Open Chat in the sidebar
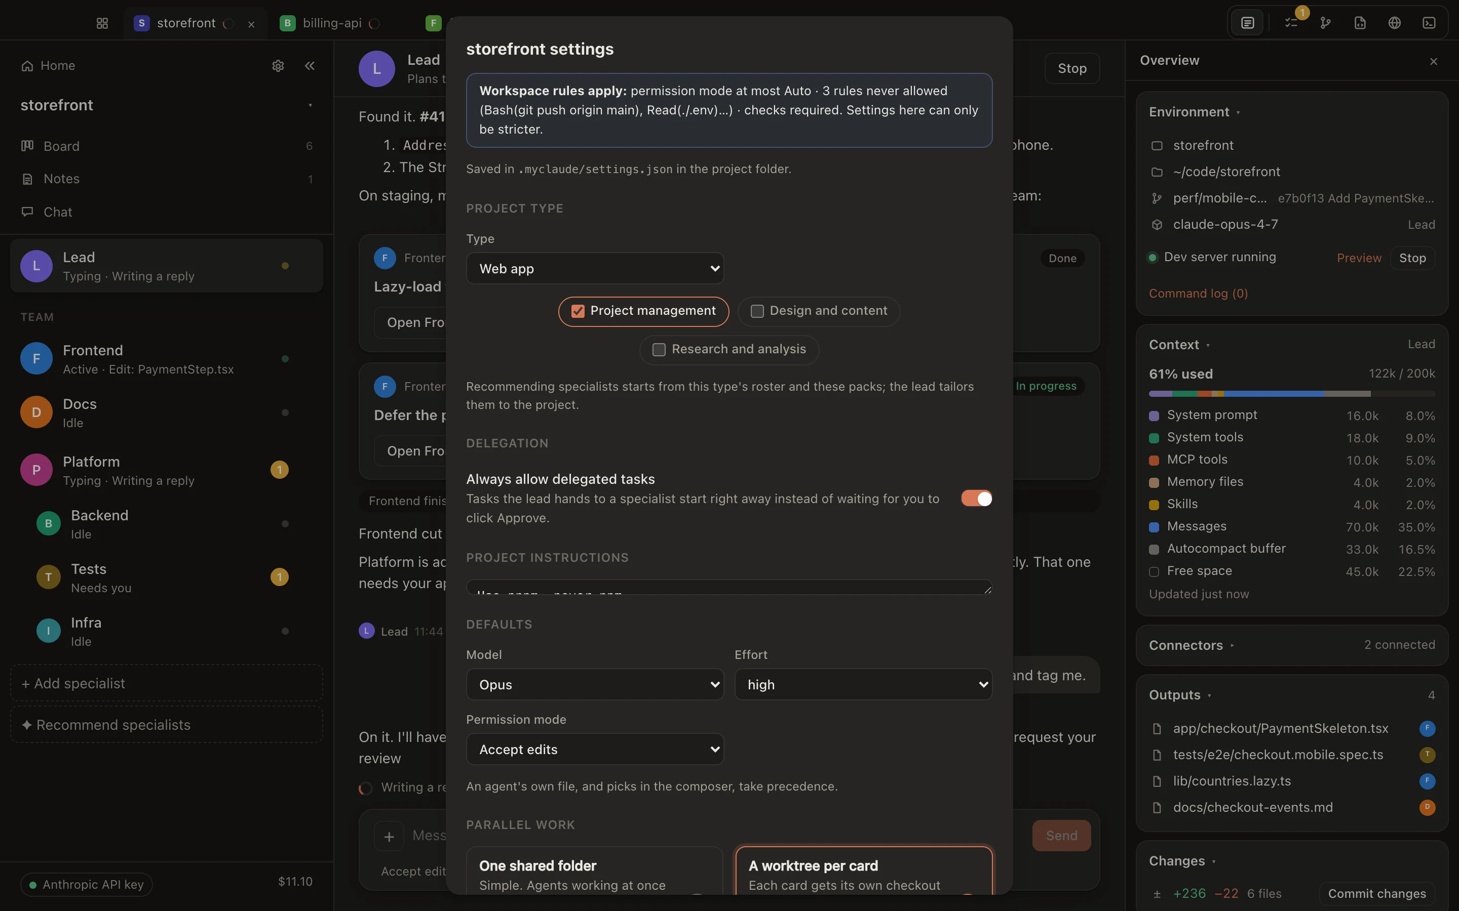Viewport: 1459px width, 911px height. click(x=166, y=212)
